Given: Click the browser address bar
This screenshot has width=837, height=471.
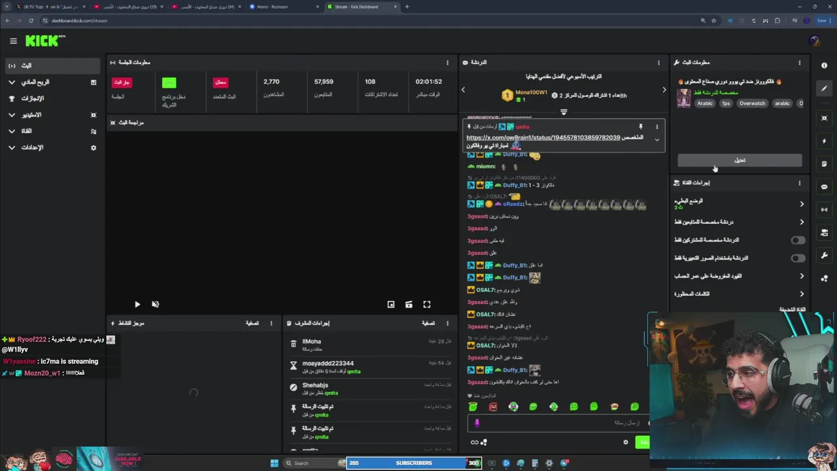Looking at the screenshot, I should click(366, 20).
